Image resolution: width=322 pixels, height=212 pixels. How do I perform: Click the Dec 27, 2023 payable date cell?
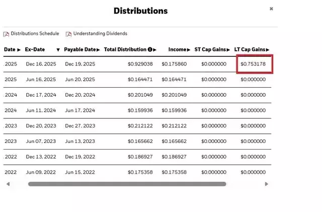(x=80, y=126)
